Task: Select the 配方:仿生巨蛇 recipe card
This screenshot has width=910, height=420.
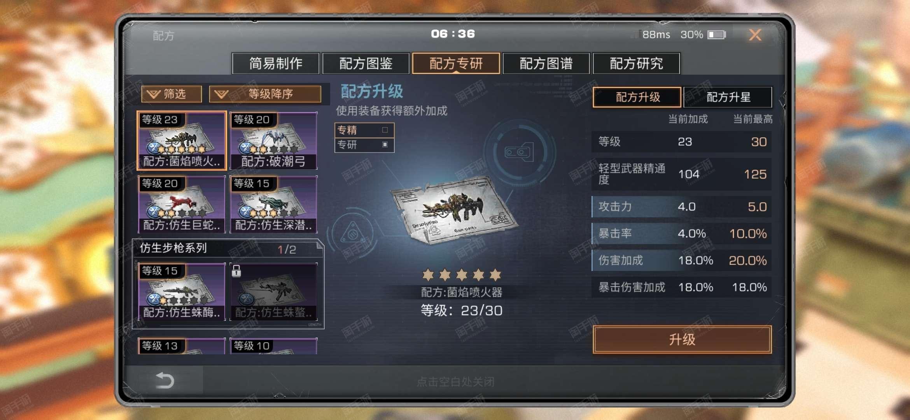Action: tap(182, 204)
